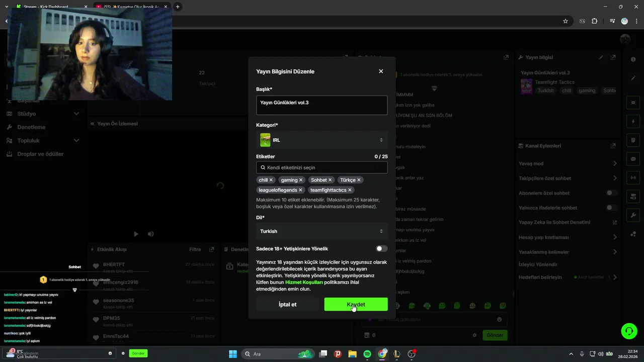Toggle Yalnızca ifadelerle sohbet switch
Viewport: 644px width, 362px height.
611,208
